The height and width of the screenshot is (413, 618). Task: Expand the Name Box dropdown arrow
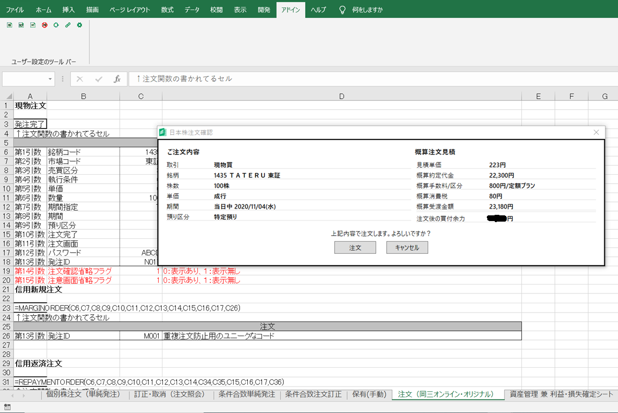(51, 79)
